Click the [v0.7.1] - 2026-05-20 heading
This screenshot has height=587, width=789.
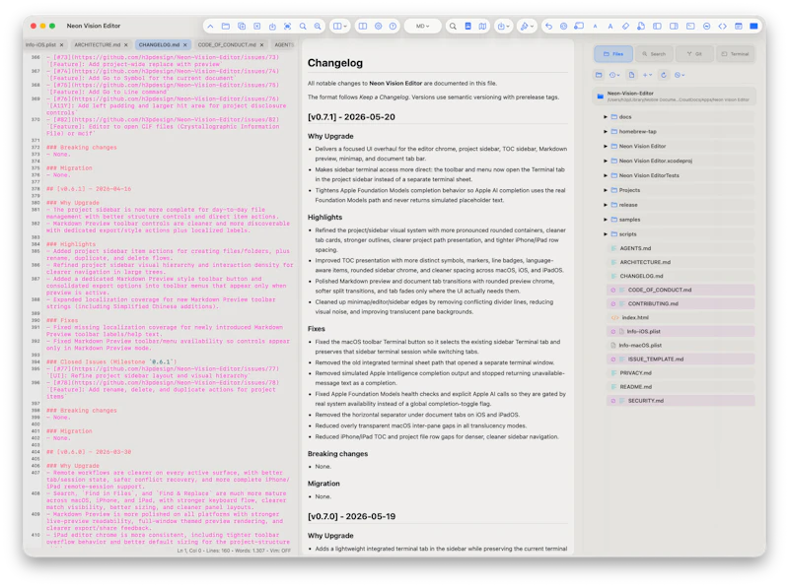coord(351,117)
